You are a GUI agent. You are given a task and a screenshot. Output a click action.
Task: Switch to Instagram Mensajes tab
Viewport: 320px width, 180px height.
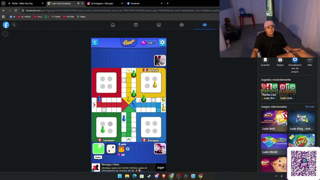(102, 3)
